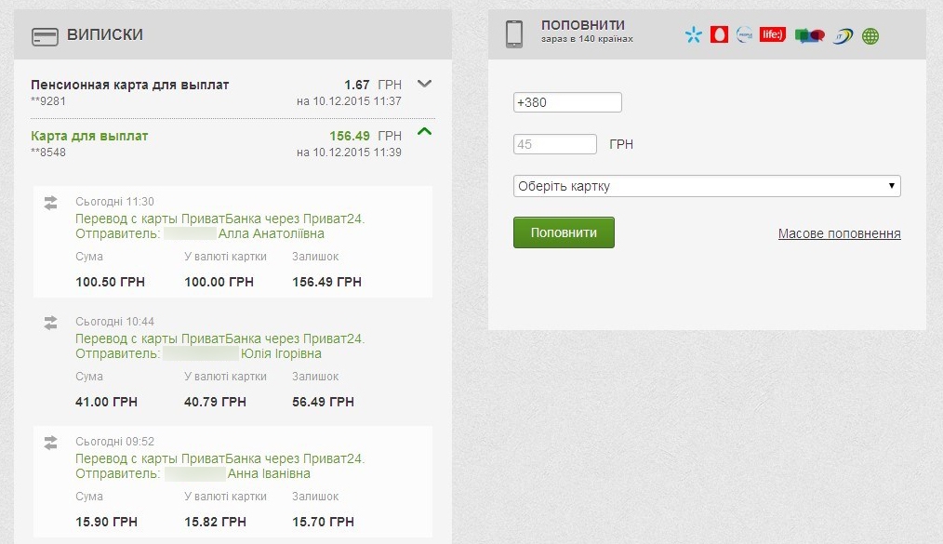The image size is (943, 544).
Task: Click transfer arrows icon of 09:52 transaction
Action: point(51,443)
